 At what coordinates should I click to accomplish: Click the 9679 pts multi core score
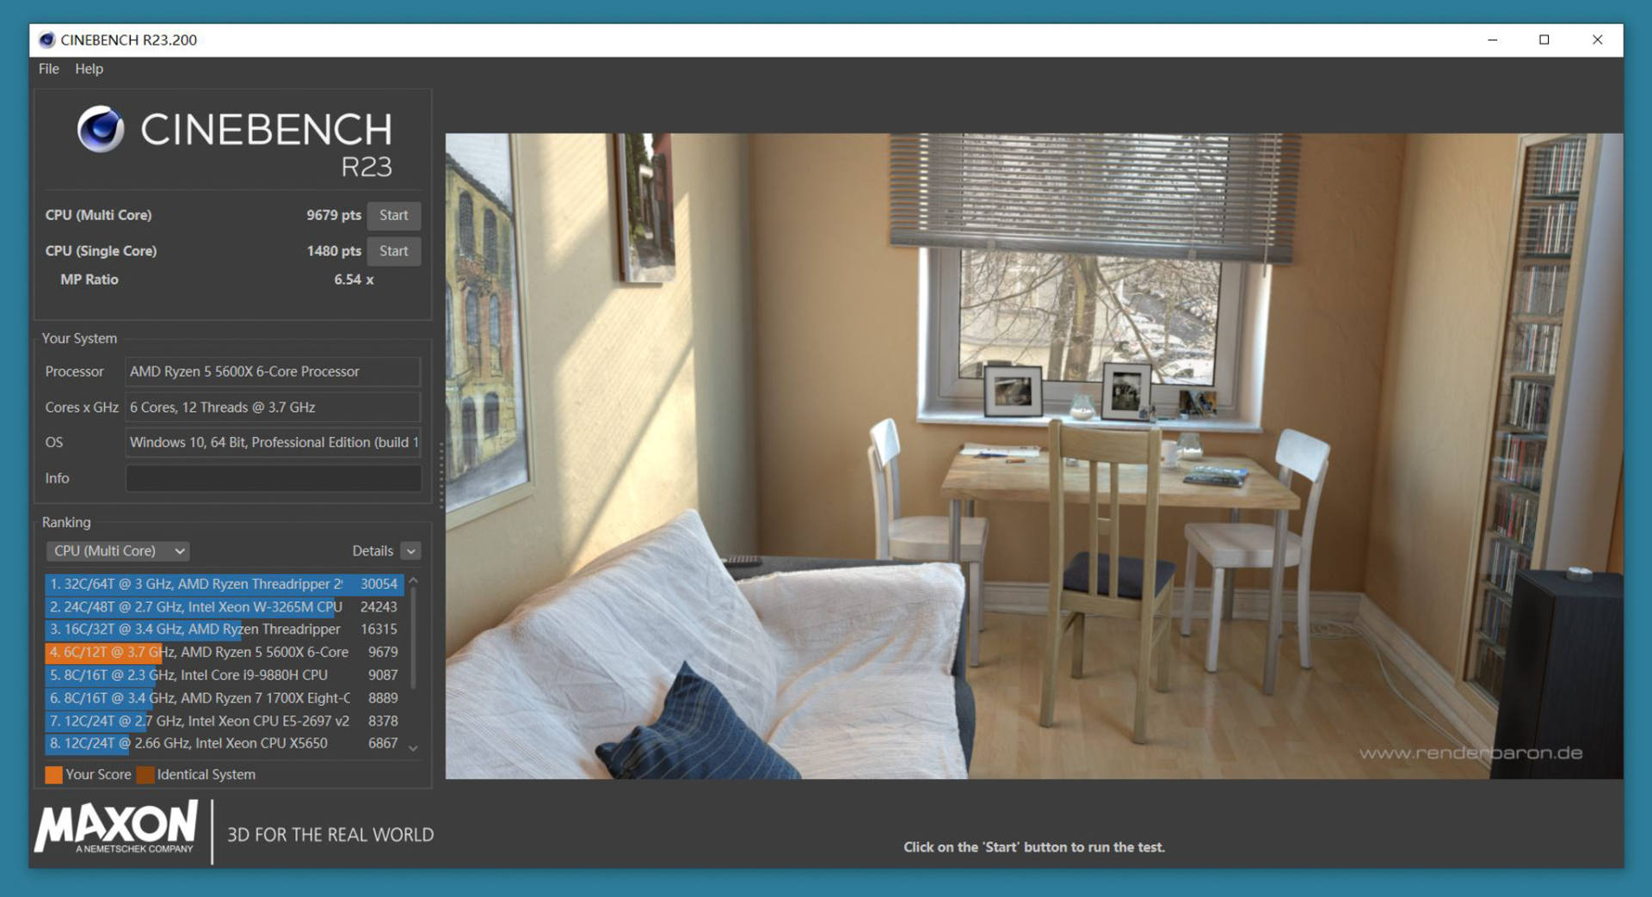tap(334, 215)
